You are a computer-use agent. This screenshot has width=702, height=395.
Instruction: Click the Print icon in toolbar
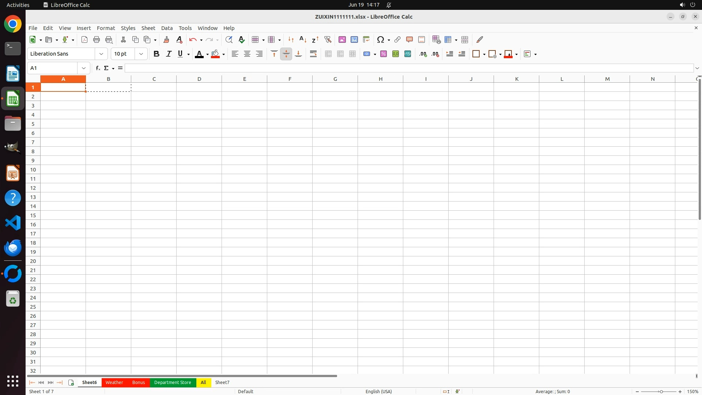[x=97, y=39]
